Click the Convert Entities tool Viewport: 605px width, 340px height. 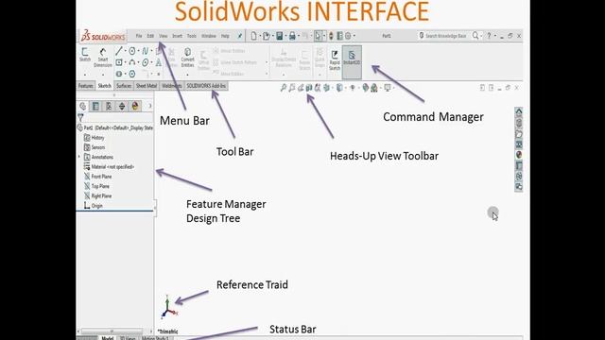[187, 57]
